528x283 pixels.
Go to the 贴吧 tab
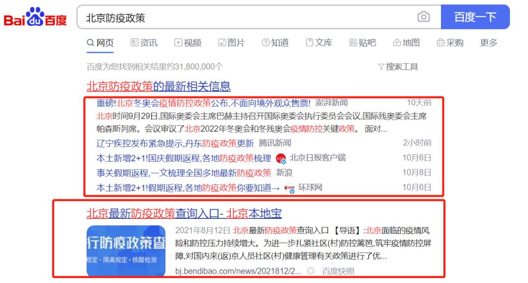point(363,43)
